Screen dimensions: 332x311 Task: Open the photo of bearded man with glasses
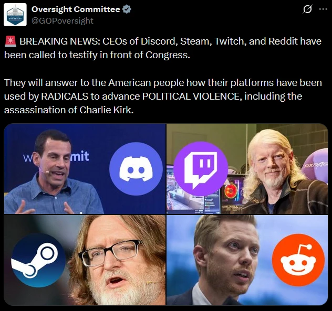(x=85, y=260)
